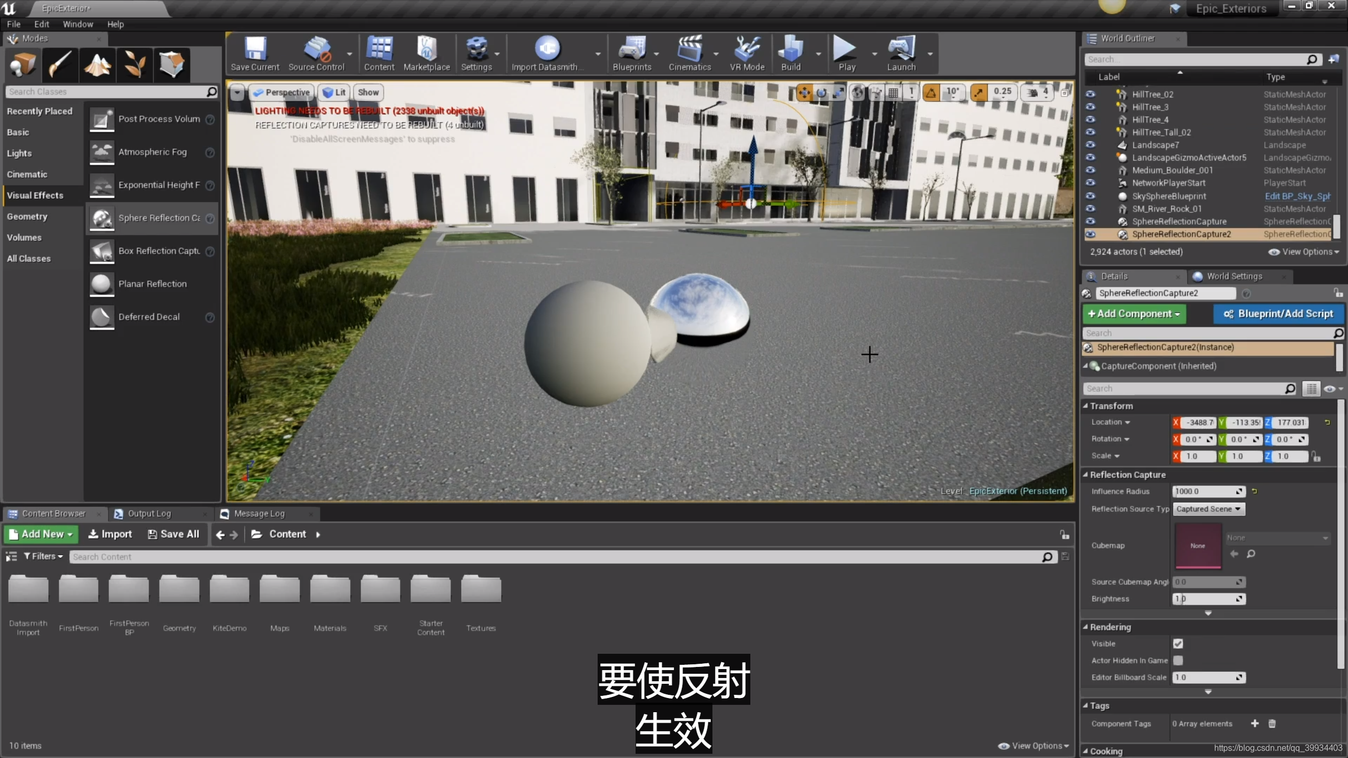Activate VR Mode toolbar icon

click(747, 54)
